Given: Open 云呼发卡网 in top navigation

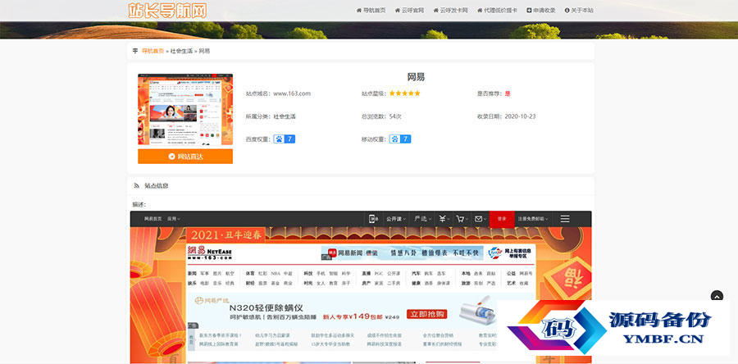Looking at the screenshot, I should tap(450, 10).
